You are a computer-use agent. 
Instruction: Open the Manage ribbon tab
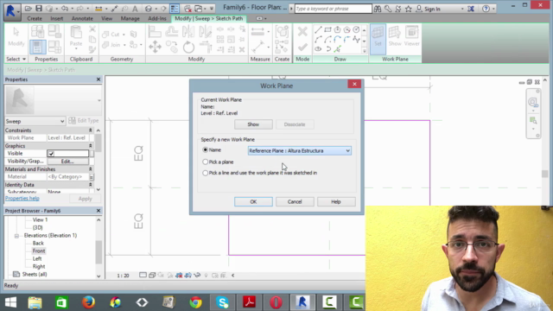click(130, 18)
